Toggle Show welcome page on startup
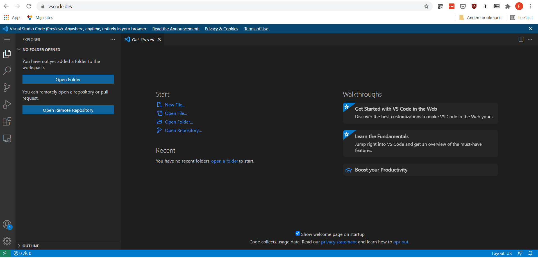Image resolution: width=538 pixels, height=258 pixels. [298, 234]
